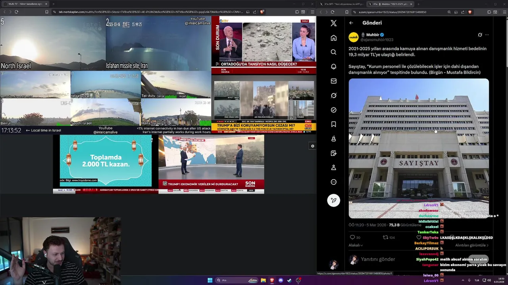Click the share icon in X browser address bar

pyautogui.click(x=463, y=12)
